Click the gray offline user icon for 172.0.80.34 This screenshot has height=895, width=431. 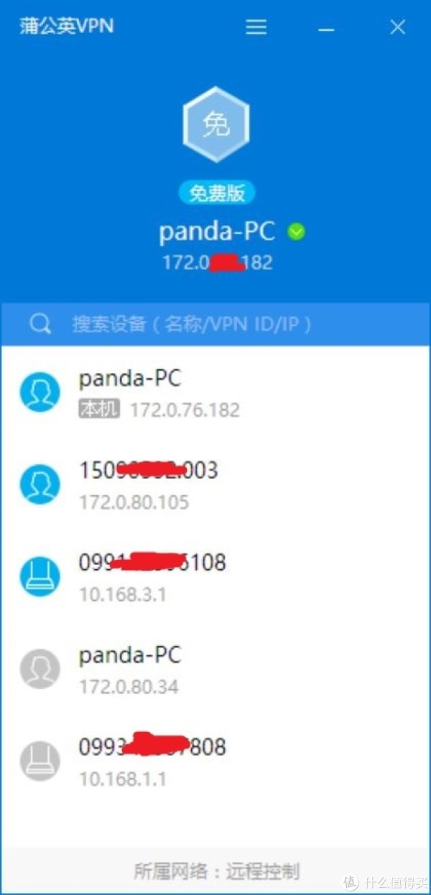[40, 670]
